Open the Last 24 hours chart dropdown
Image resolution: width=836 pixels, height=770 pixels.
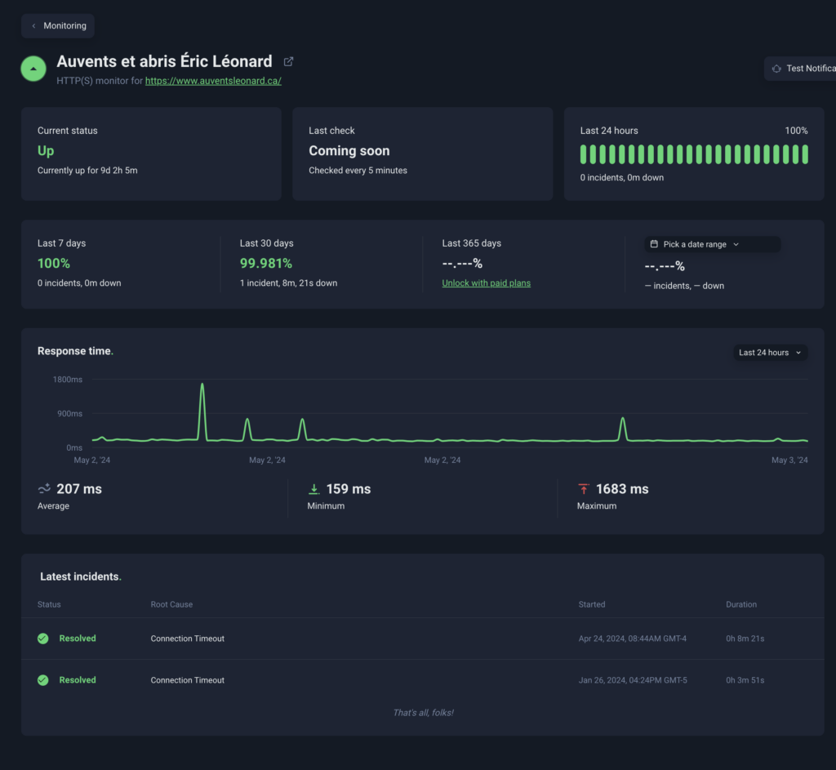pos(770,353)
